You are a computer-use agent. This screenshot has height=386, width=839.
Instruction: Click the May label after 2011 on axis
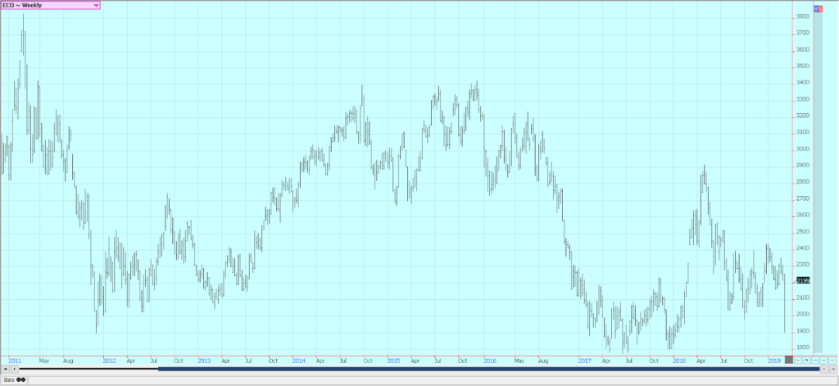[44, 361]
